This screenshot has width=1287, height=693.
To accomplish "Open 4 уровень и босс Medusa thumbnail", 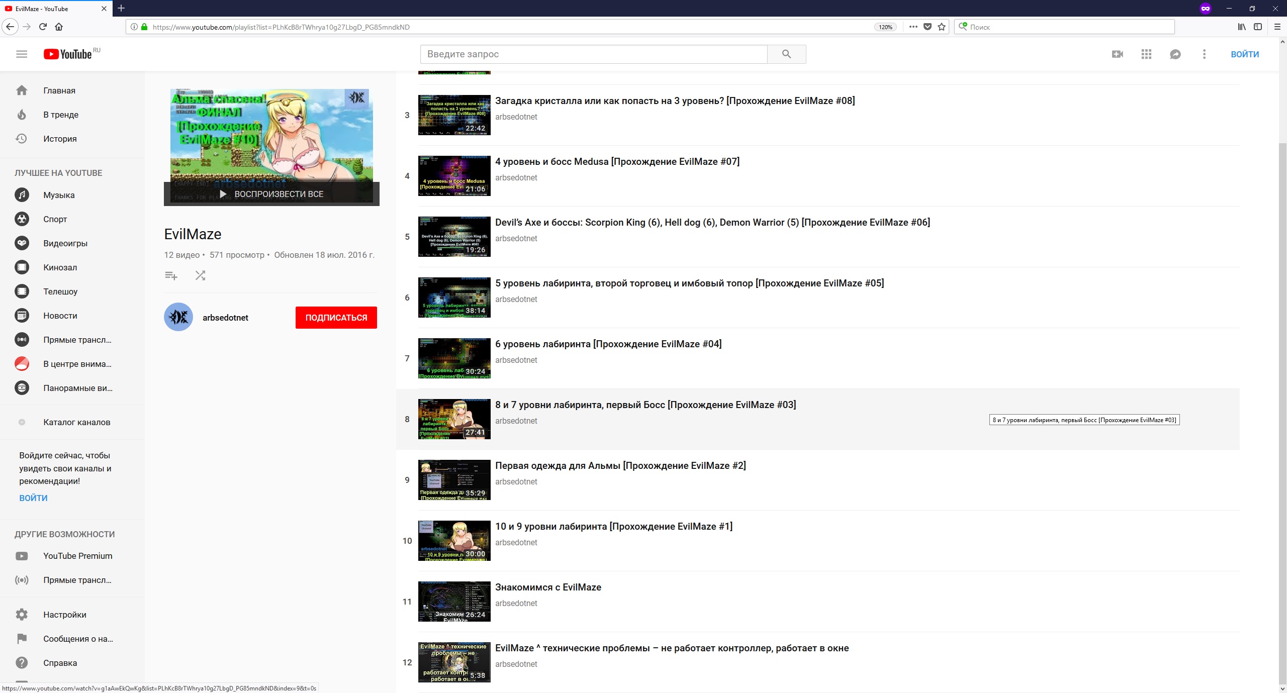I will [454, 176].
